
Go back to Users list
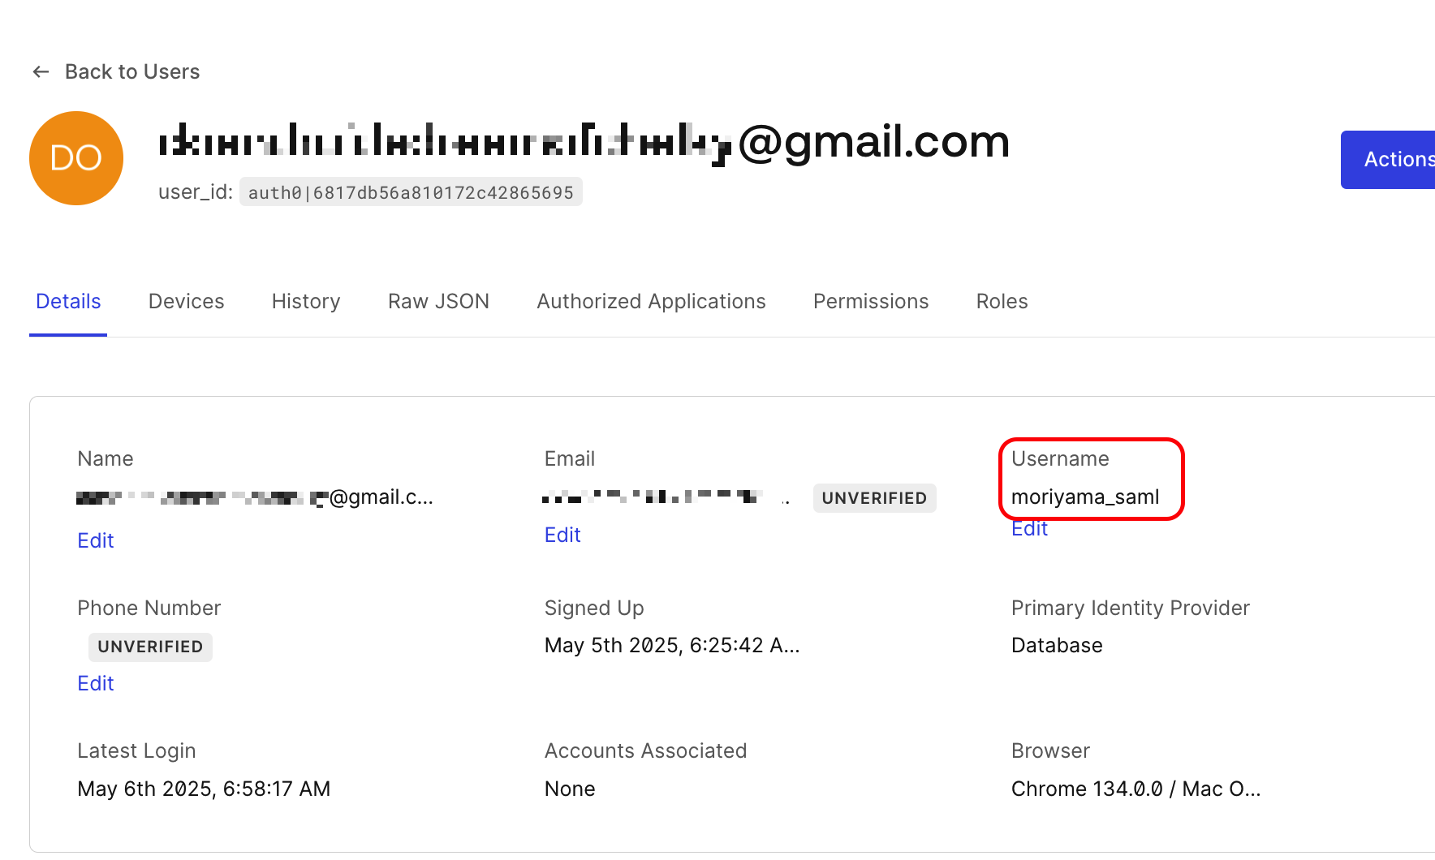click(132, 72)
